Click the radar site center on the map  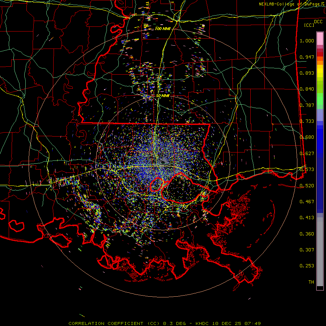point(163,162)
